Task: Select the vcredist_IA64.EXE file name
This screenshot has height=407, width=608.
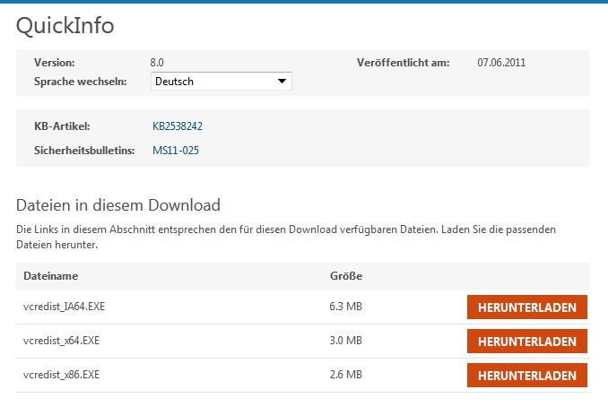Action: point(64,307)
